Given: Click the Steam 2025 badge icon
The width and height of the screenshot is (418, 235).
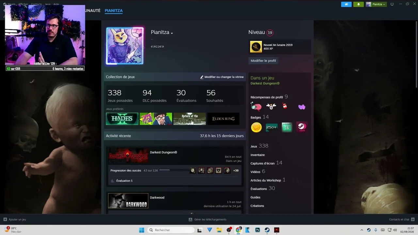Looking at the screenshot, I should (x=302, y=127).
